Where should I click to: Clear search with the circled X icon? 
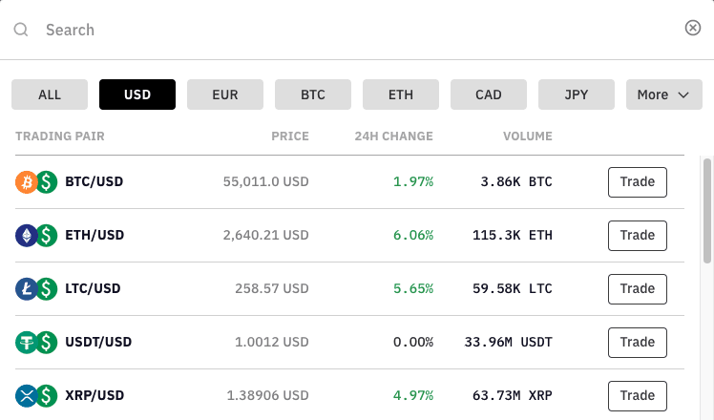tap(693, 29)
